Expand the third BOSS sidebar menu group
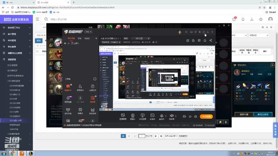The image size is (278, 156). [x=16, y=41]
